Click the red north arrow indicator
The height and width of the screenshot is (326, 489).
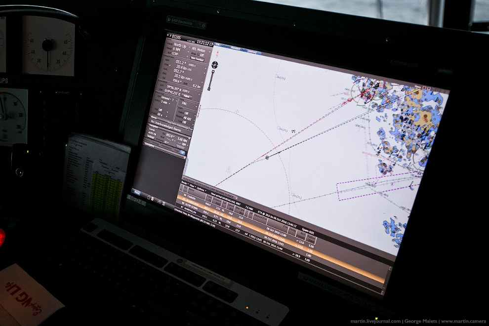point(217,54)
